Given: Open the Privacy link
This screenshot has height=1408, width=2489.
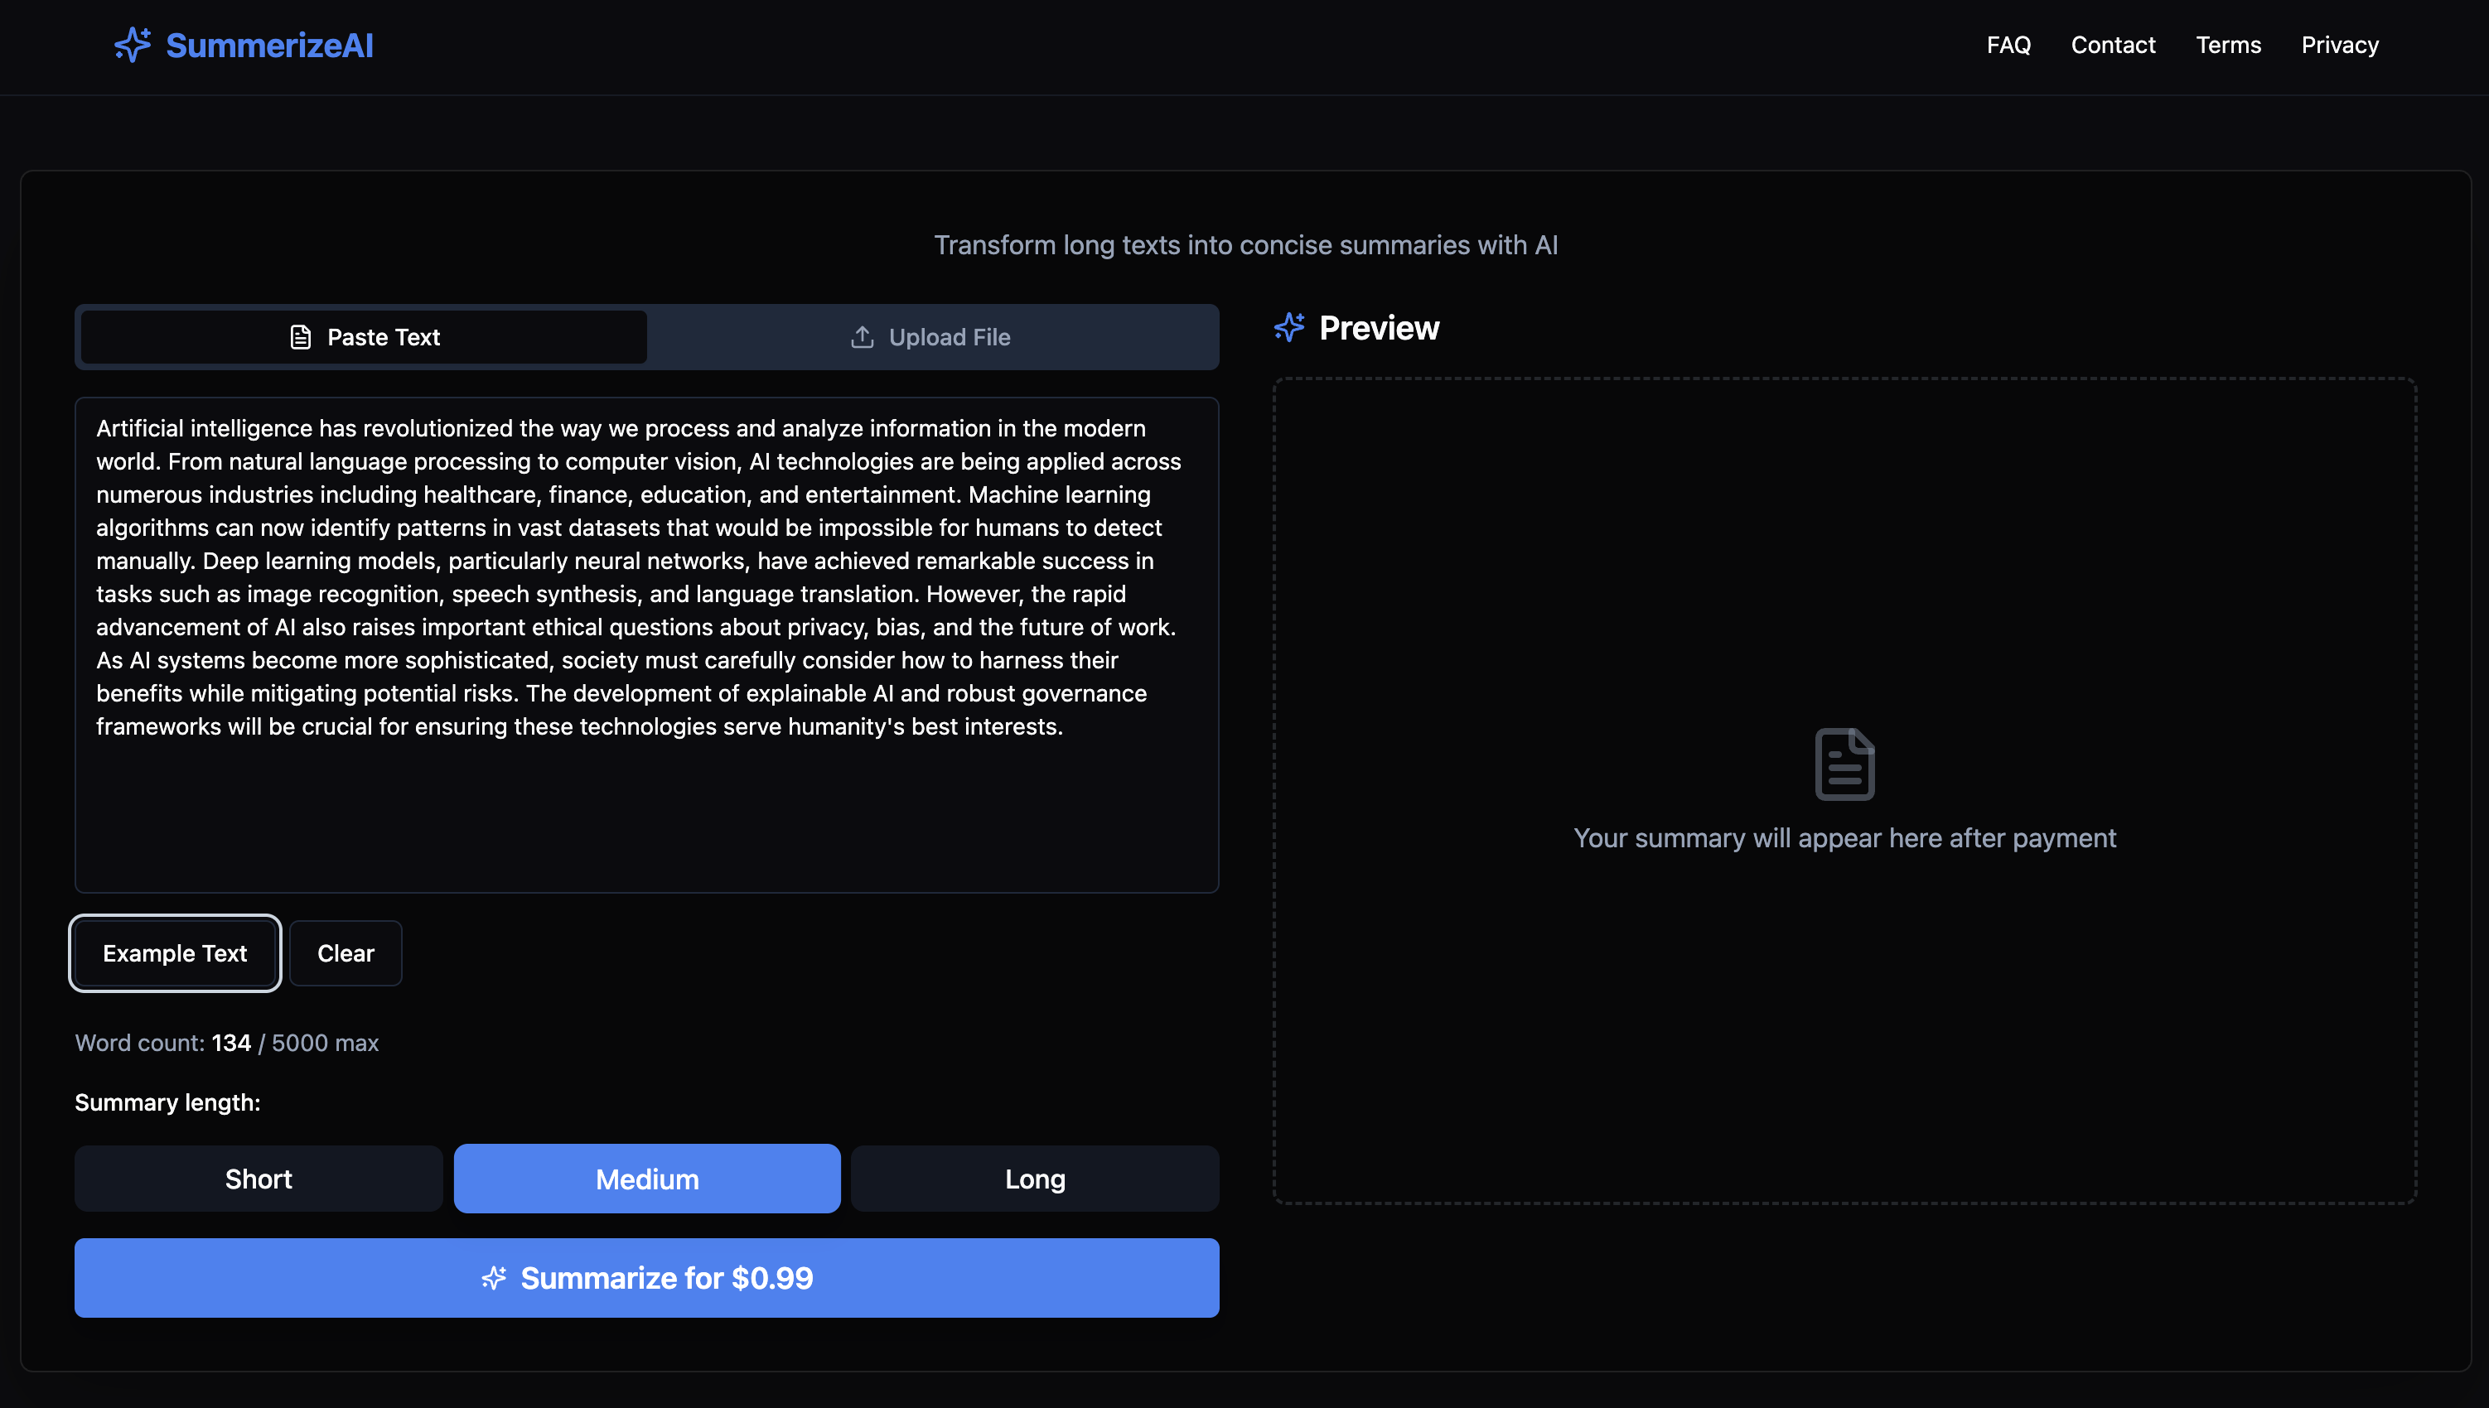Looking at the screenshot, I should click(2339, 46).
